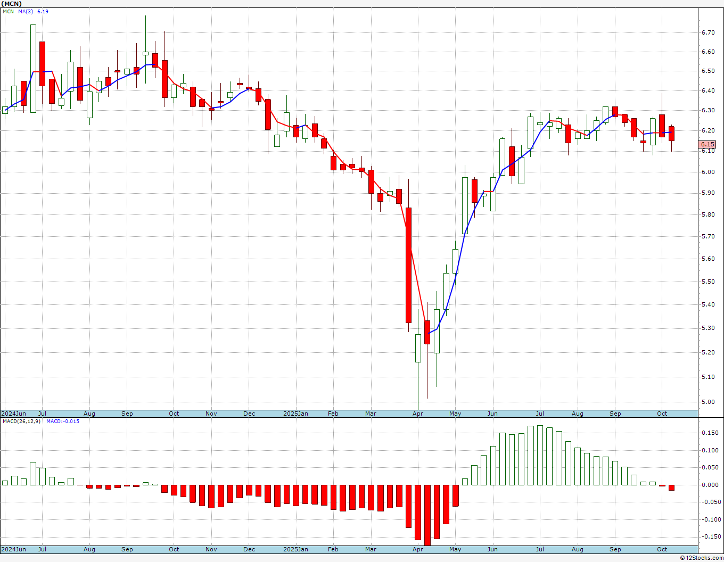Screen dimensions: 724x562
Task: Click the MACD:-0.015 value readout
Action: coord(63,421)
